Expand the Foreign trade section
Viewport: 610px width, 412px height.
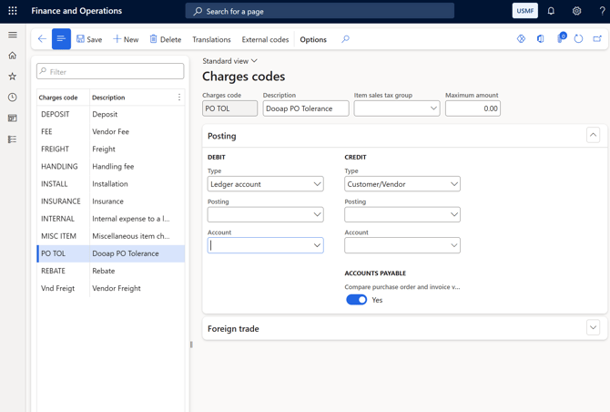[x=593, y=328]
